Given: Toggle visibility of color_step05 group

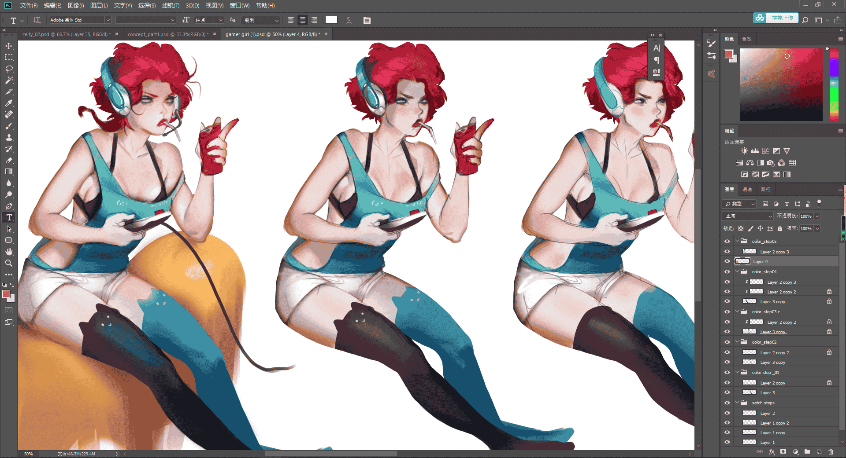Looking at the screenshot, I should [727, 241].
